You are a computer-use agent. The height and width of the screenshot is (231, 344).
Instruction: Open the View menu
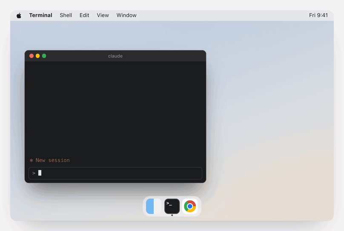pos(103,15)
